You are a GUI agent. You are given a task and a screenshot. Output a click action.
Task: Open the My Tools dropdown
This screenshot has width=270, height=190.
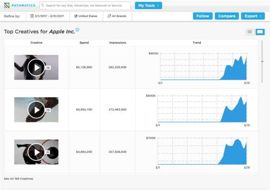click(x=148, y=6)
